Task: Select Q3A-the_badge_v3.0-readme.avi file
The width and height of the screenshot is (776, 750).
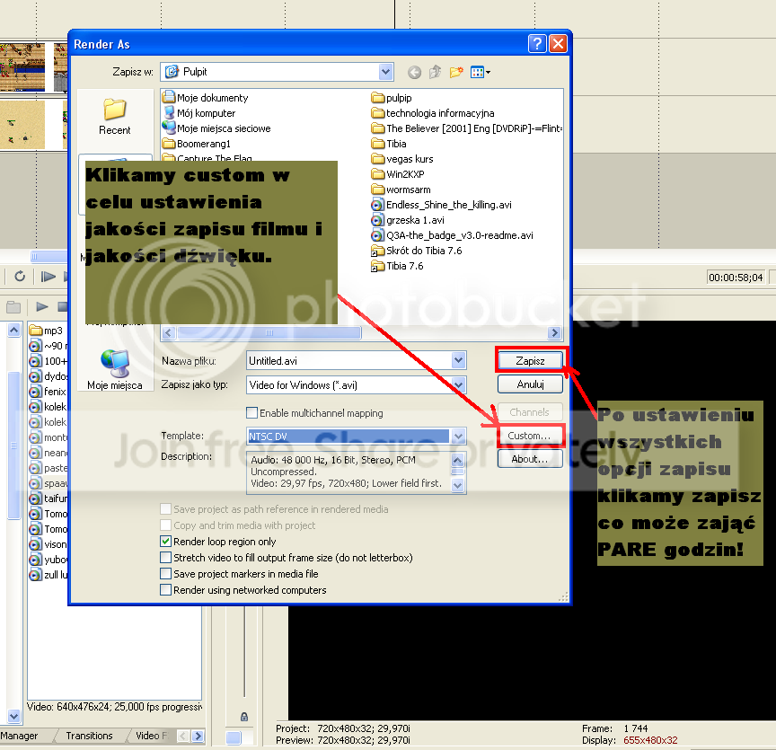Action: (x=453, y=235)
